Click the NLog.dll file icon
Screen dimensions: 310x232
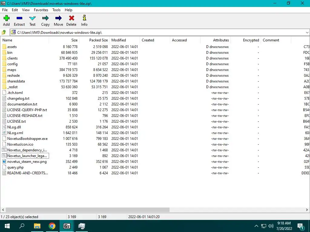[x=4, y=127]
